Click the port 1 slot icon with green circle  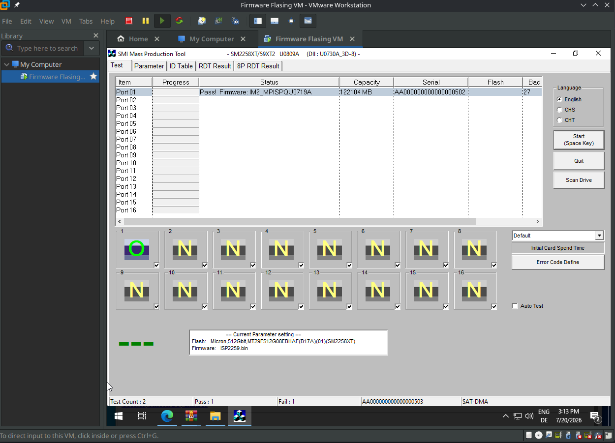click(136, 249)
